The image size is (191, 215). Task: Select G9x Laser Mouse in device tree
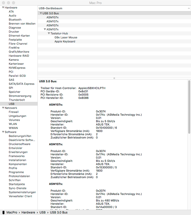(66, 37)
